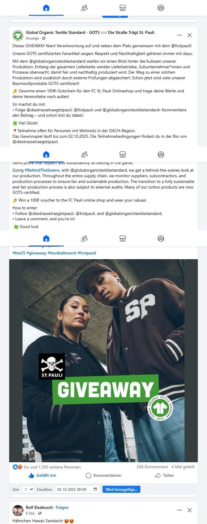Open the GOTS page profile picture
Viewport: 207px width, 524px height.
18,35
